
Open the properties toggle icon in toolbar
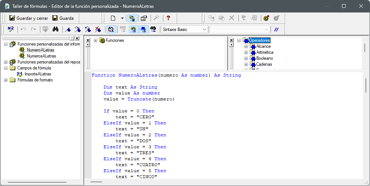(143, 18)
